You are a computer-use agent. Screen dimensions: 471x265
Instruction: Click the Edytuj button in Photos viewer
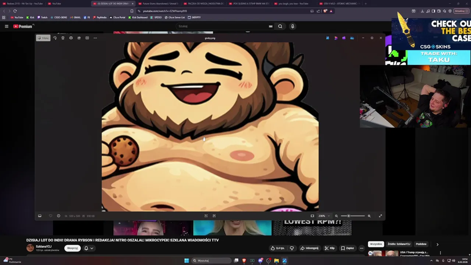click(43, 38)
